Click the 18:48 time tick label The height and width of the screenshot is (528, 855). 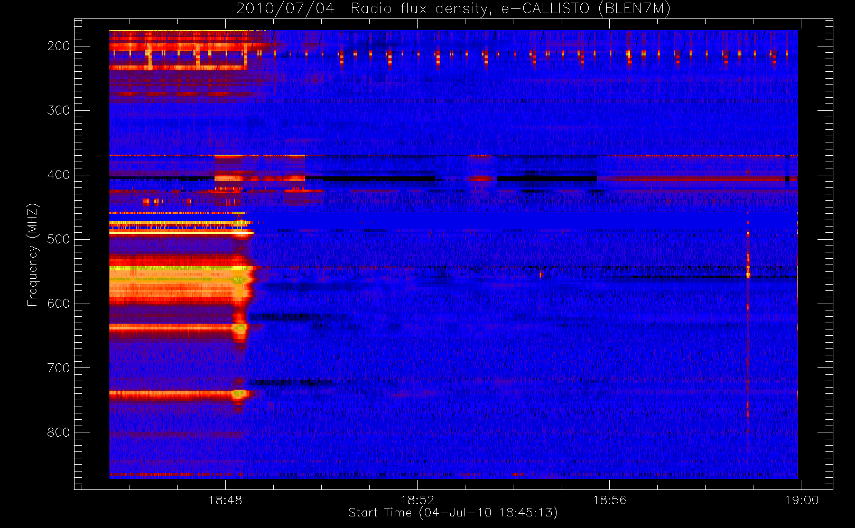coord(225,500)
